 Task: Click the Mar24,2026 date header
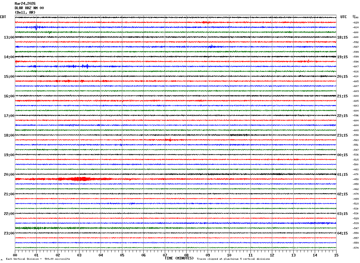25,4
